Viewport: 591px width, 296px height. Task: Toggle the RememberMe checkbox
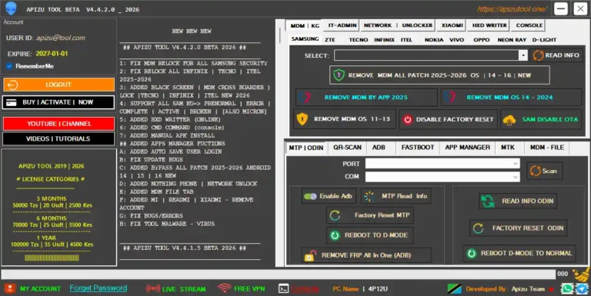(x=9, y=66)
